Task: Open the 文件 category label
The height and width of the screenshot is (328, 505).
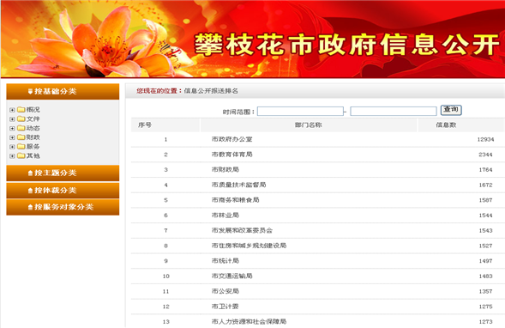Action: point(33,119)
